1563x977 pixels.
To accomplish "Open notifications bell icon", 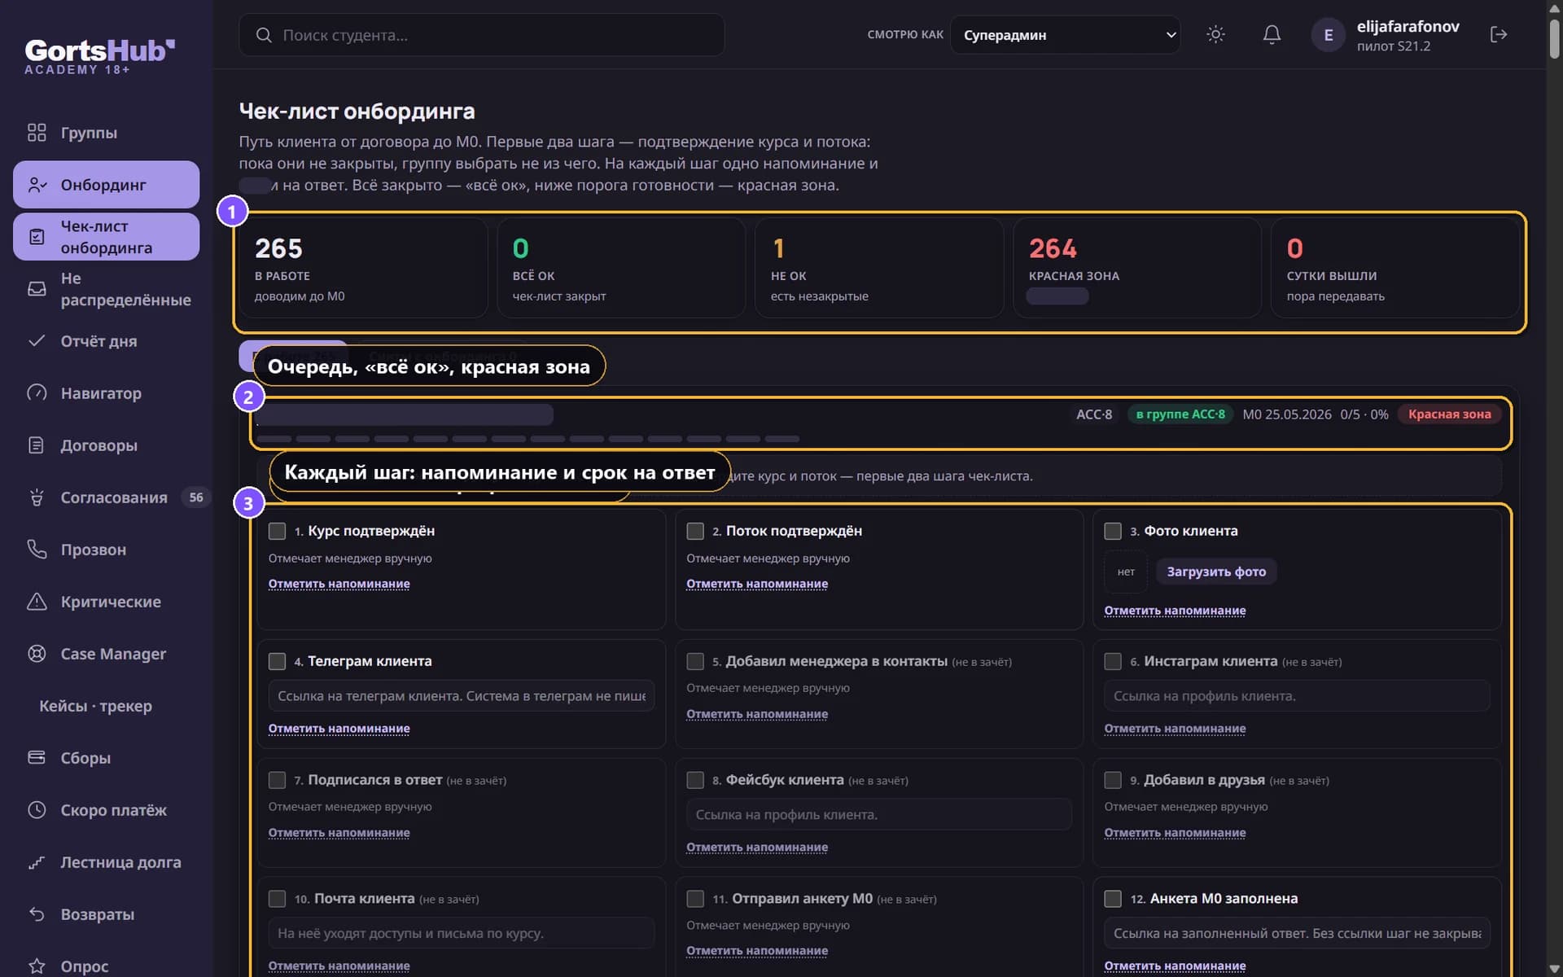I will pyautogui.click(x=1272, y=34).
